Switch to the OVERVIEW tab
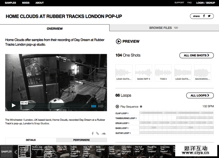Viewport: 219px width, 158px height. pyautogui.click(x=55, y=29)
